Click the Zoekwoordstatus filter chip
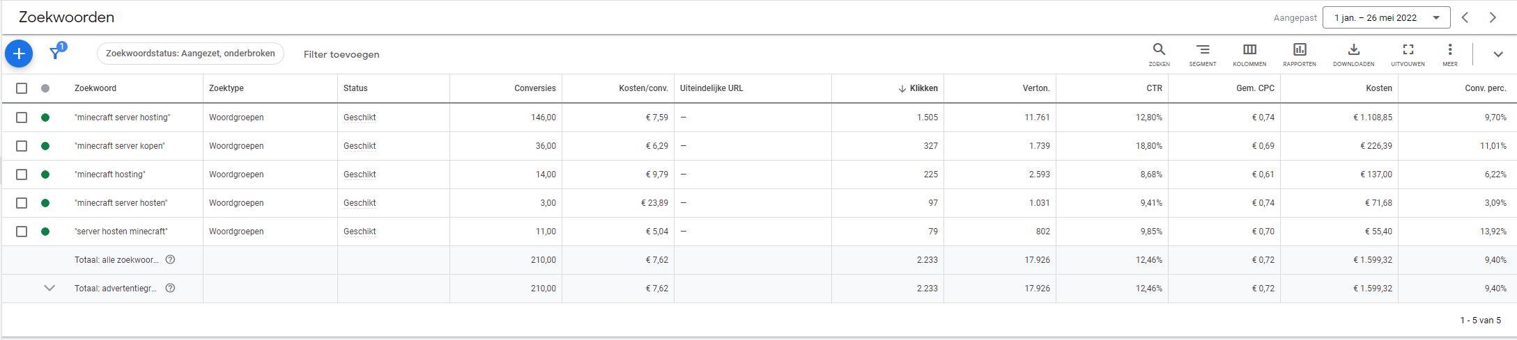 190,54
